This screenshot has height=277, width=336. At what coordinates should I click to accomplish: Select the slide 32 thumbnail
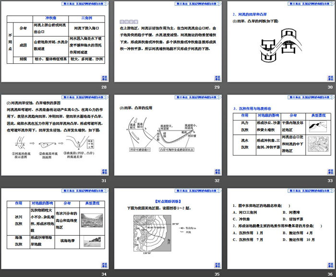(168, 135)
